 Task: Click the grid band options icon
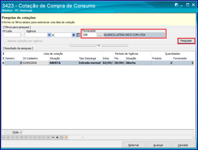tap(3, 54)
